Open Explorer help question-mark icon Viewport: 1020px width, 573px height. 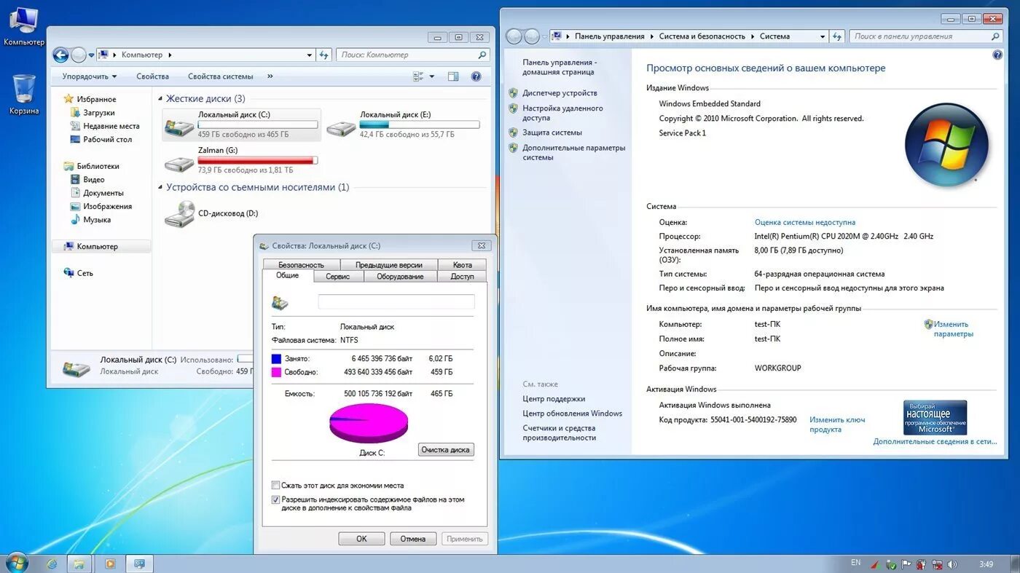point(476,76)
